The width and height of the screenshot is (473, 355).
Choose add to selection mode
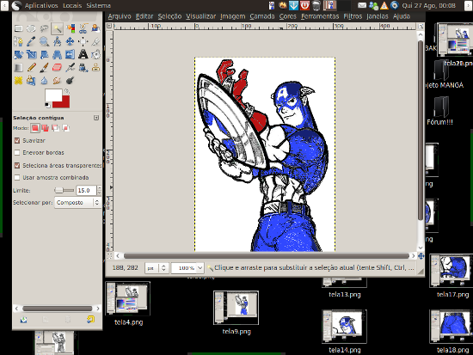pyautogui.click(x=46, y=128)
